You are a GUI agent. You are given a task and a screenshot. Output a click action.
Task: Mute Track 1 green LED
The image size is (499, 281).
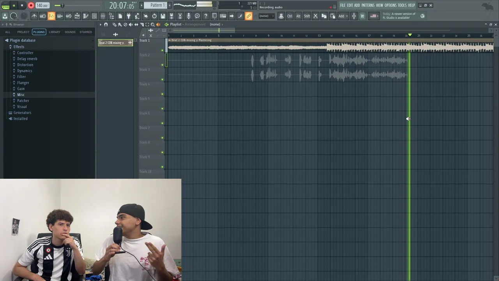[162, 50]
